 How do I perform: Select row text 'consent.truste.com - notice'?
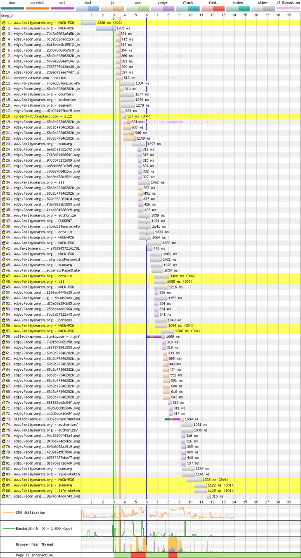coord(40,78)
